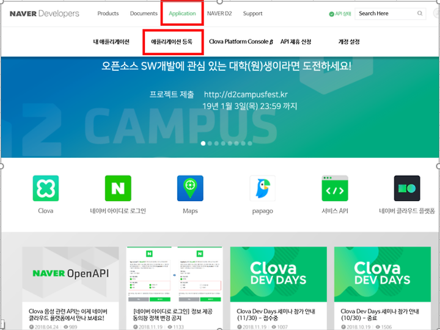Screen dimensions: 440x330
Task: Open Clova Dev Days (11/30) 접수중 title
Action: pos(276,315)
